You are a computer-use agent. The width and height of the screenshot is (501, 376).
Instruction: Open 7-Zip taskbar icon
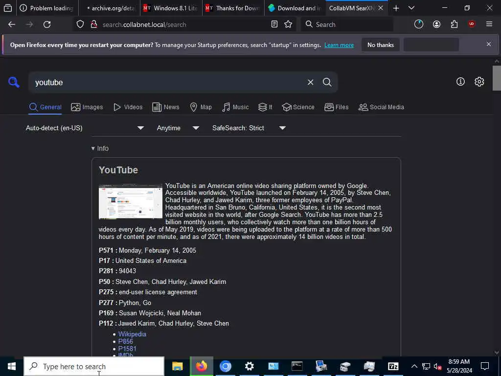click(393, 366)
